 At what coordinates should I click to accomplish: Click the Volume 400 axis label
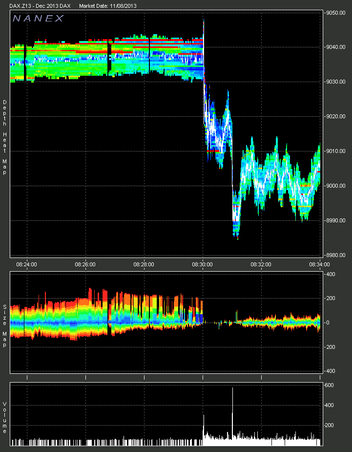pyautogui.click(x=330, y=405)
